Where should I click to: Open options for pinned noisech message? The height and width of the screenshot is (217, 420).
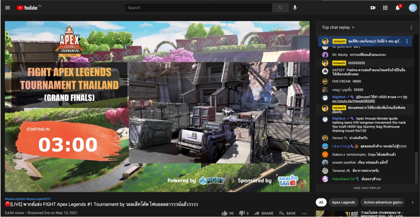407,41
